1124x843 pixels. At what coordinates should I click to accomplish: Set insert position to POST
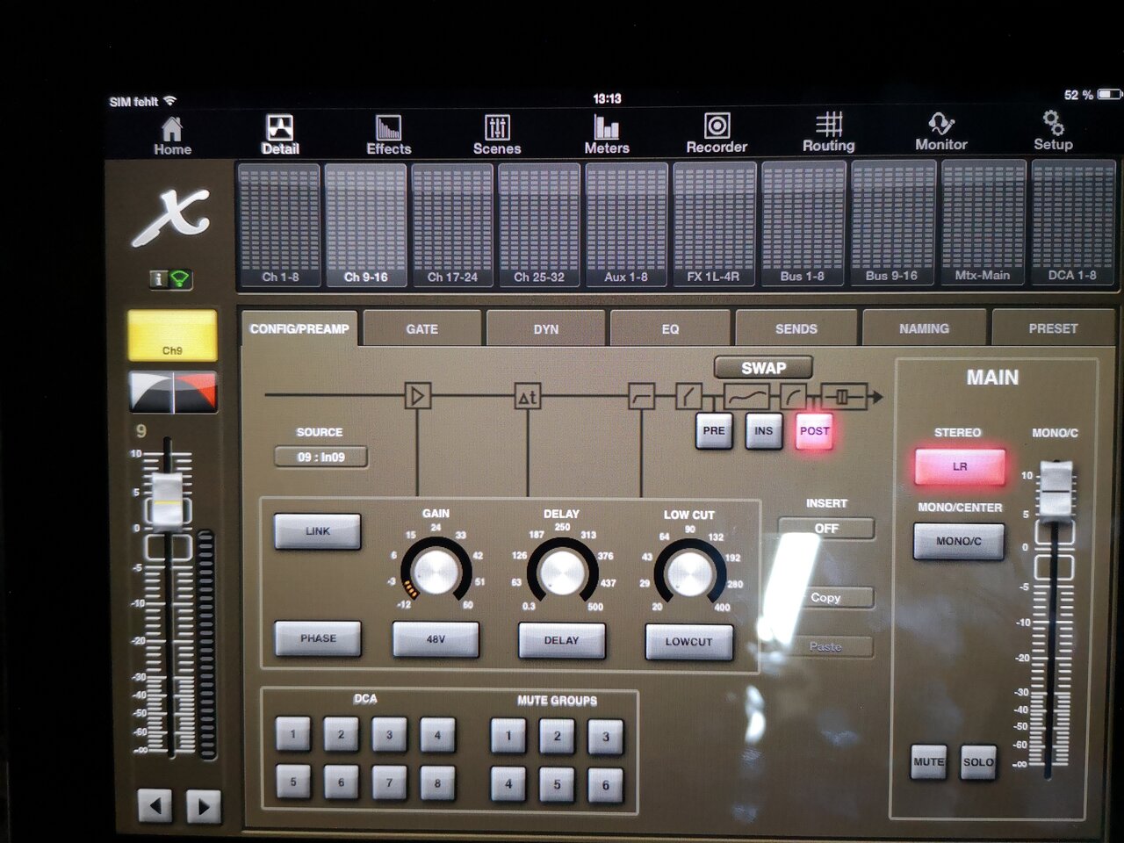pyautogui.click(x=814, y=431)
